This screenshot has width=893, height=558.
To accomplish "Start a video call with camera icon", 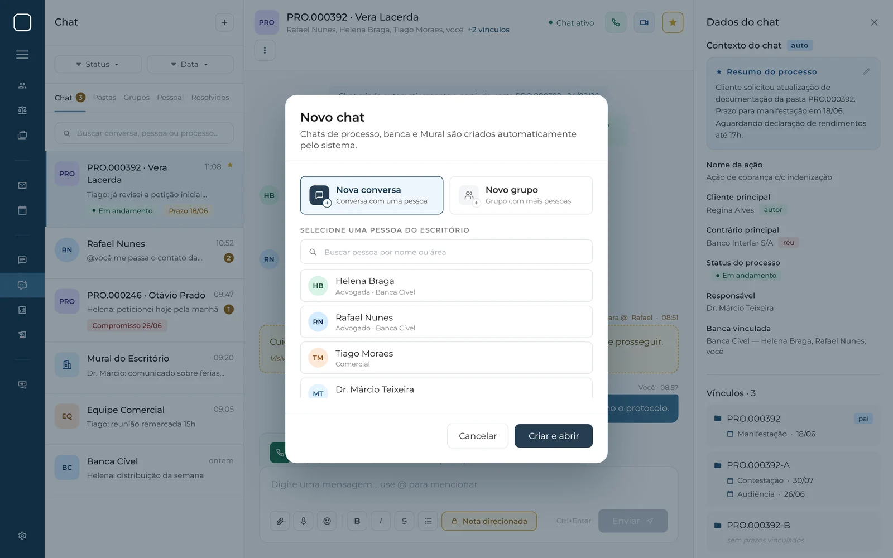I will coord(644,22).
